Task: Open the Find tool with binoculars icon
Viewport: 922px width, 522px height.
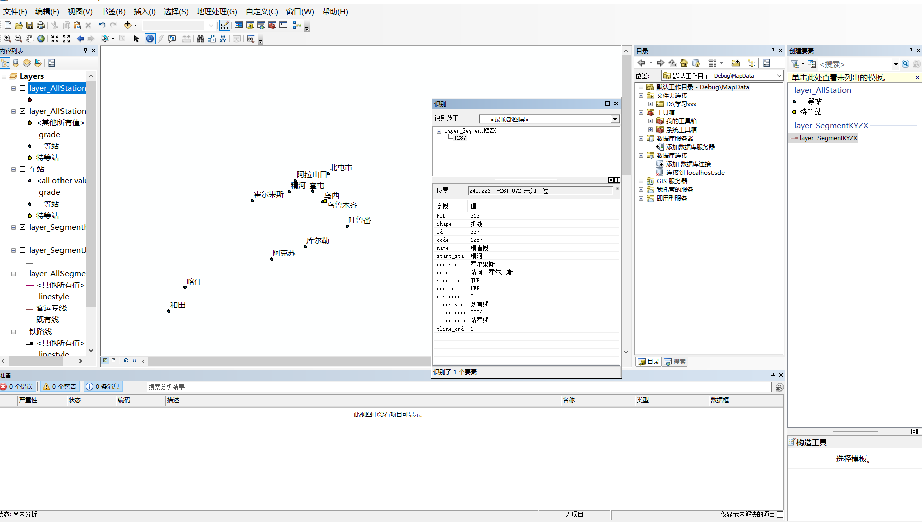Action: click(x=200, y=38)
